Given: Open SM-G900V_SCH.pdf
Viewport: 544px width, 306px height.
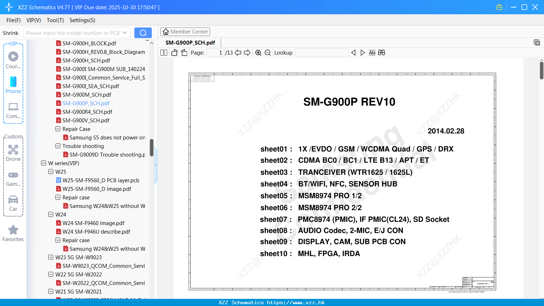Looking at the screenshot, I should [x=86, y=120].
